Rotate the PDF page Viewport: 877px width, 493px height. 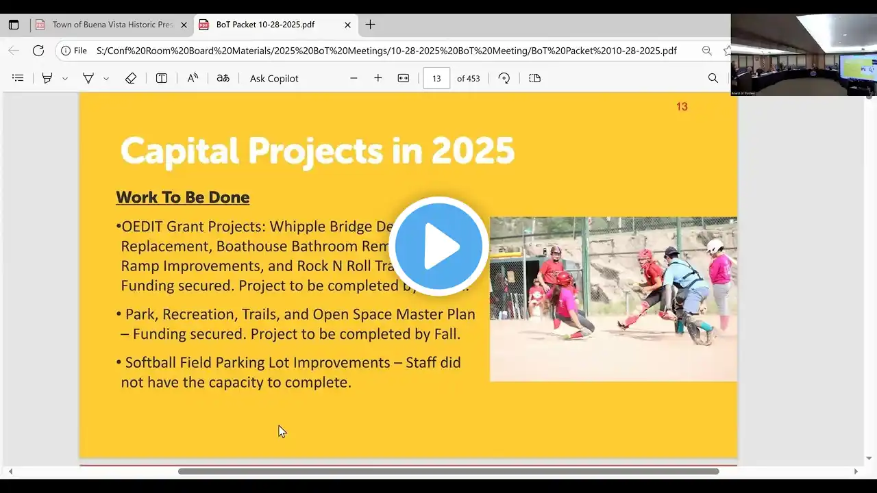click(504, 78)
